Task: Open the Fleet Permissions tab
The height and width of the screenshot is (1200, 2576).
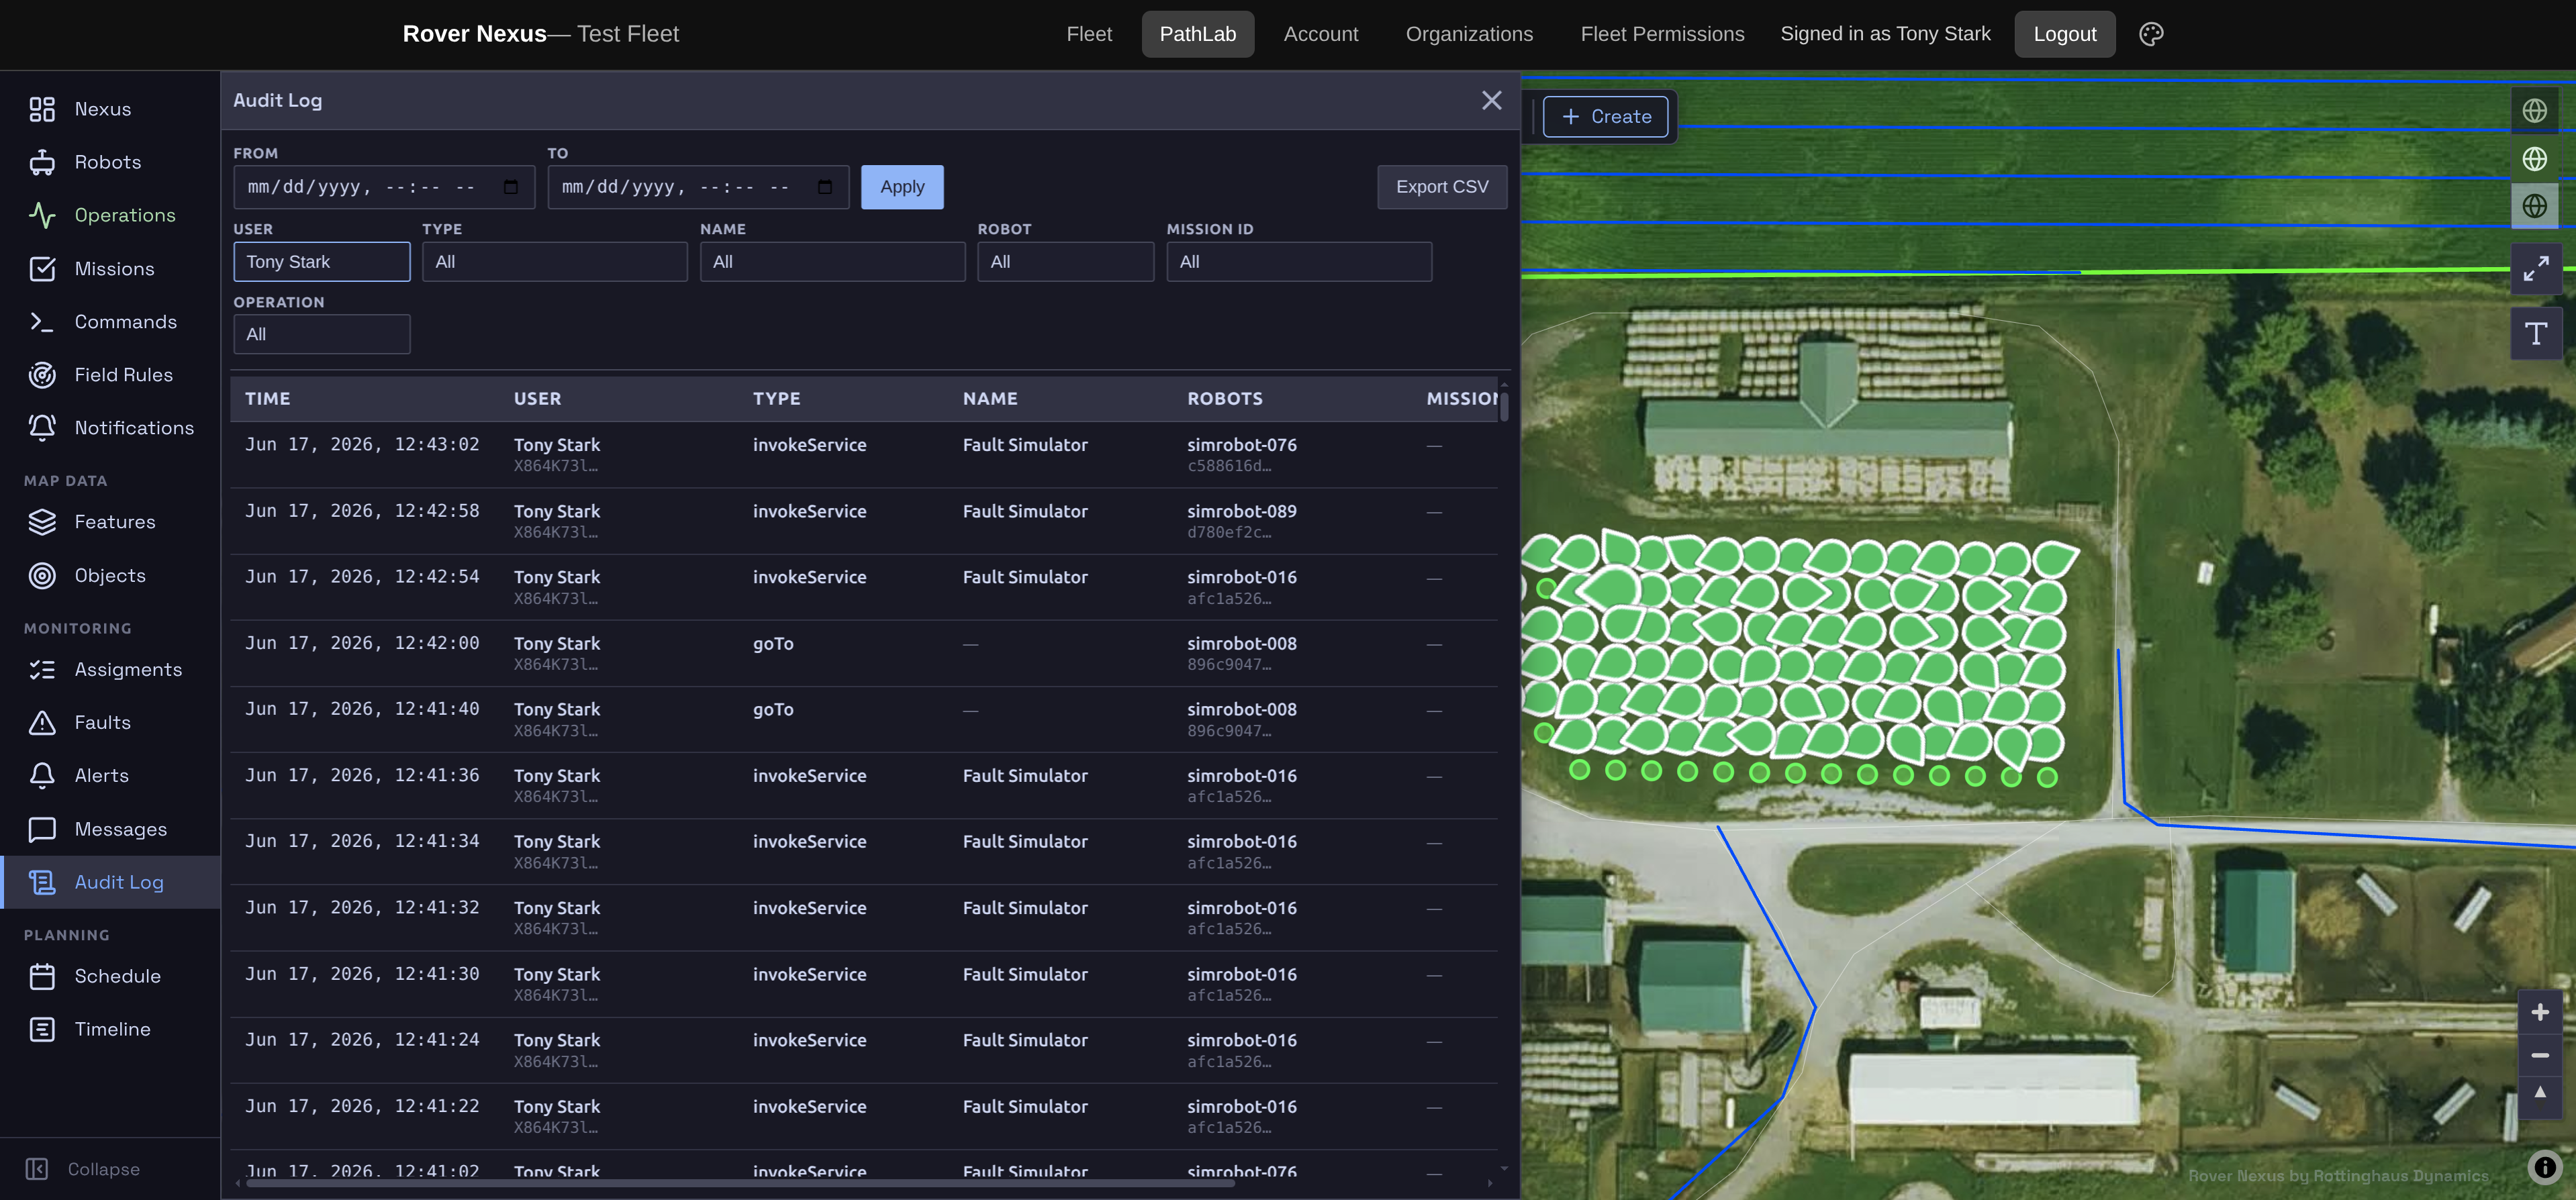Action: click(1661, 34)
